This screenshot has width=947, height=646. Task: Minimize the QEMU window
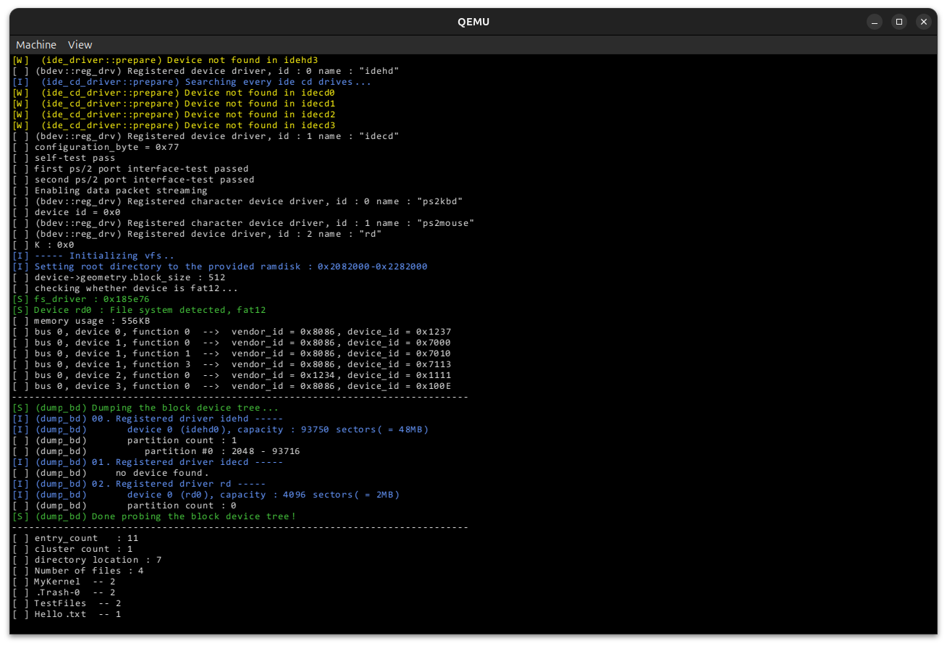click(874, 22)
